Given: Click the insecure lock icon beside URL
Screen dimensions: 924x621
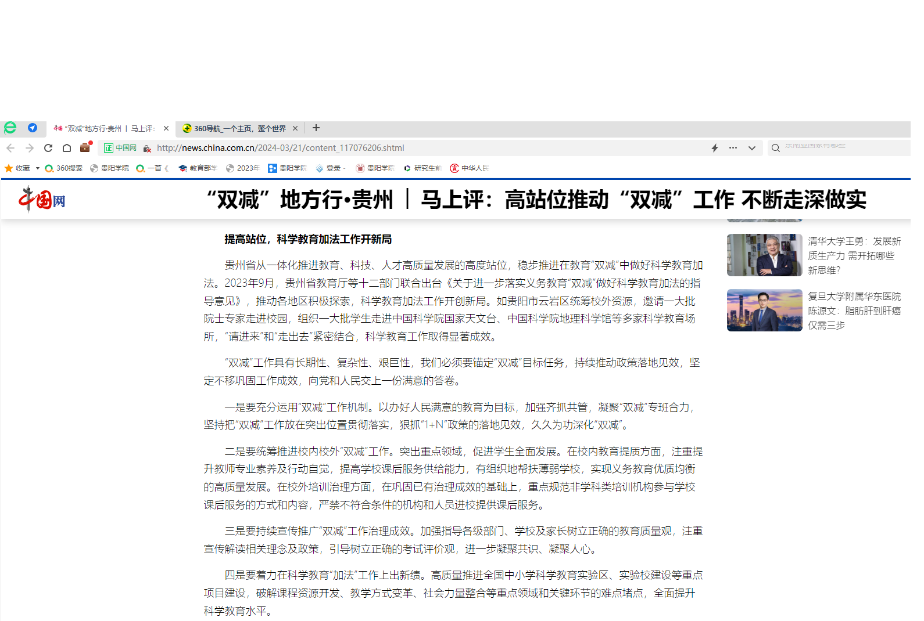Looking at the screenshot, I should pyautogui.click(x=147, y=149).
